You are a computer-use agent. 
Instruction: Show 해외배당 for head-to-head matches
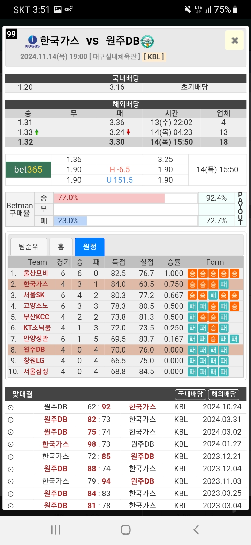(224, 394)
